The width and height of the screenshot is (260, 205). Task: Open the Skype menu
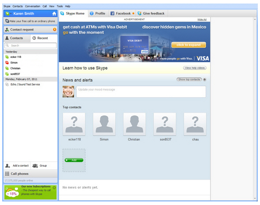coord(7,6)
